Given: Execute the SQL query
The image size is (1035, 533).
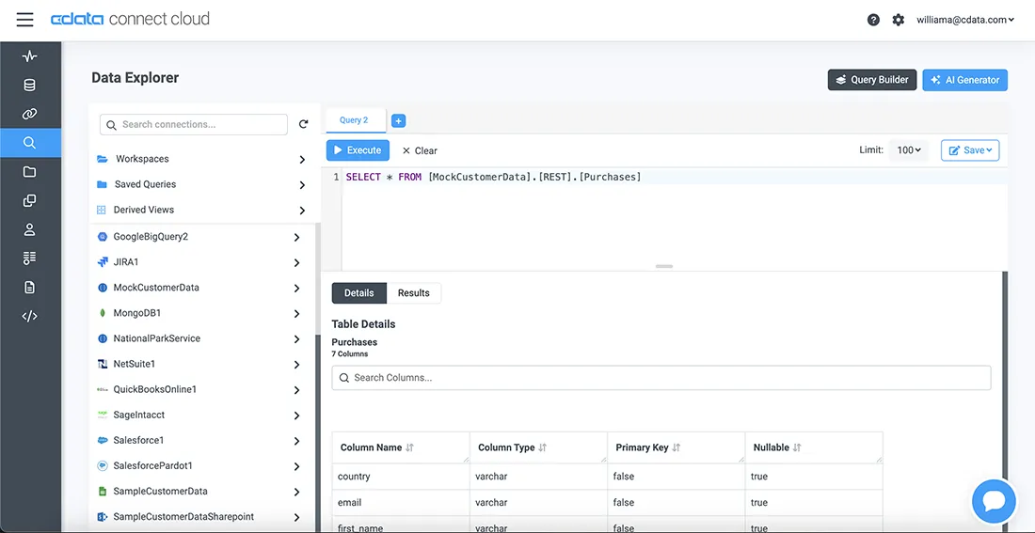Looking at the screenshot, I should pyautogui.click(x=358, y=150).
